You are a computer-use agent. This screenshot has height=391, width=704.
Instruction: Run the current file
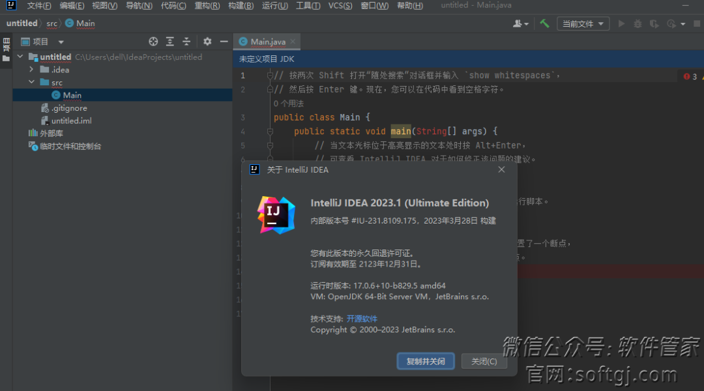(x=621, y=24)
